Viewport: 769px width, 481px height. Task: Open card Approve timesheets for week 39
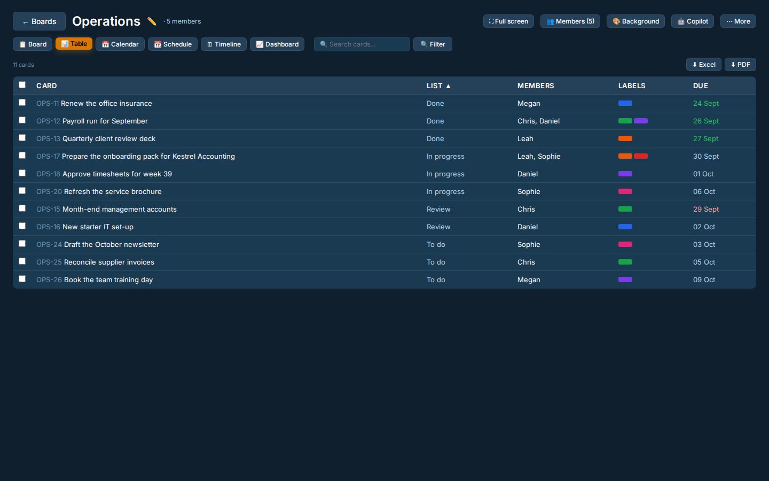coord(117,174)
